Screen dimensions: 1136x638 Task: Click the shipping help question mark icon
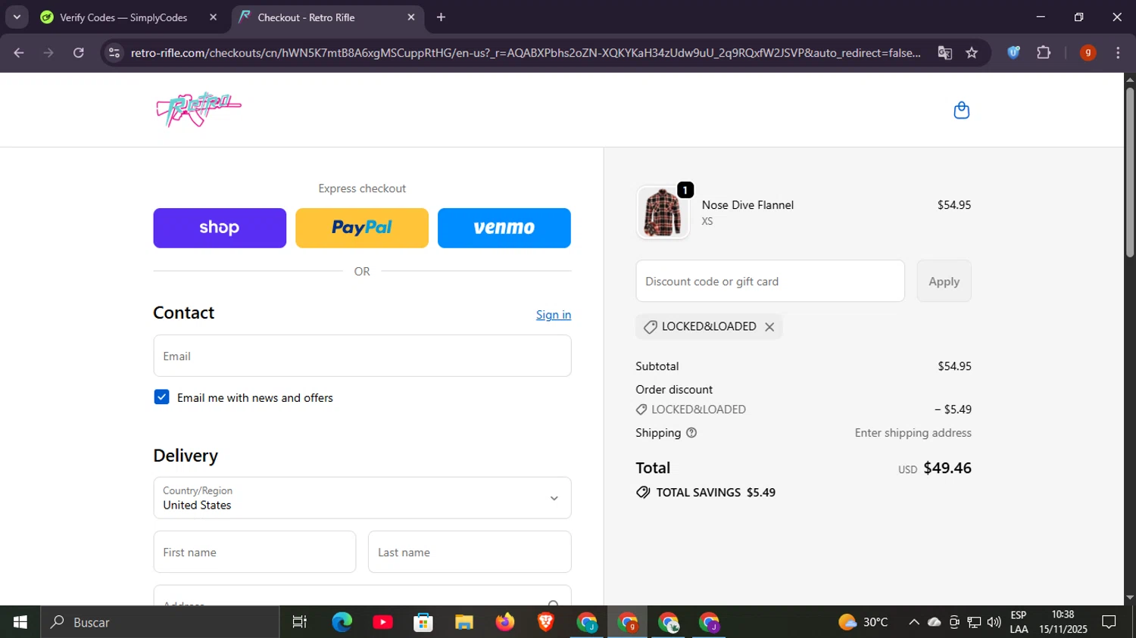[691, 433]
